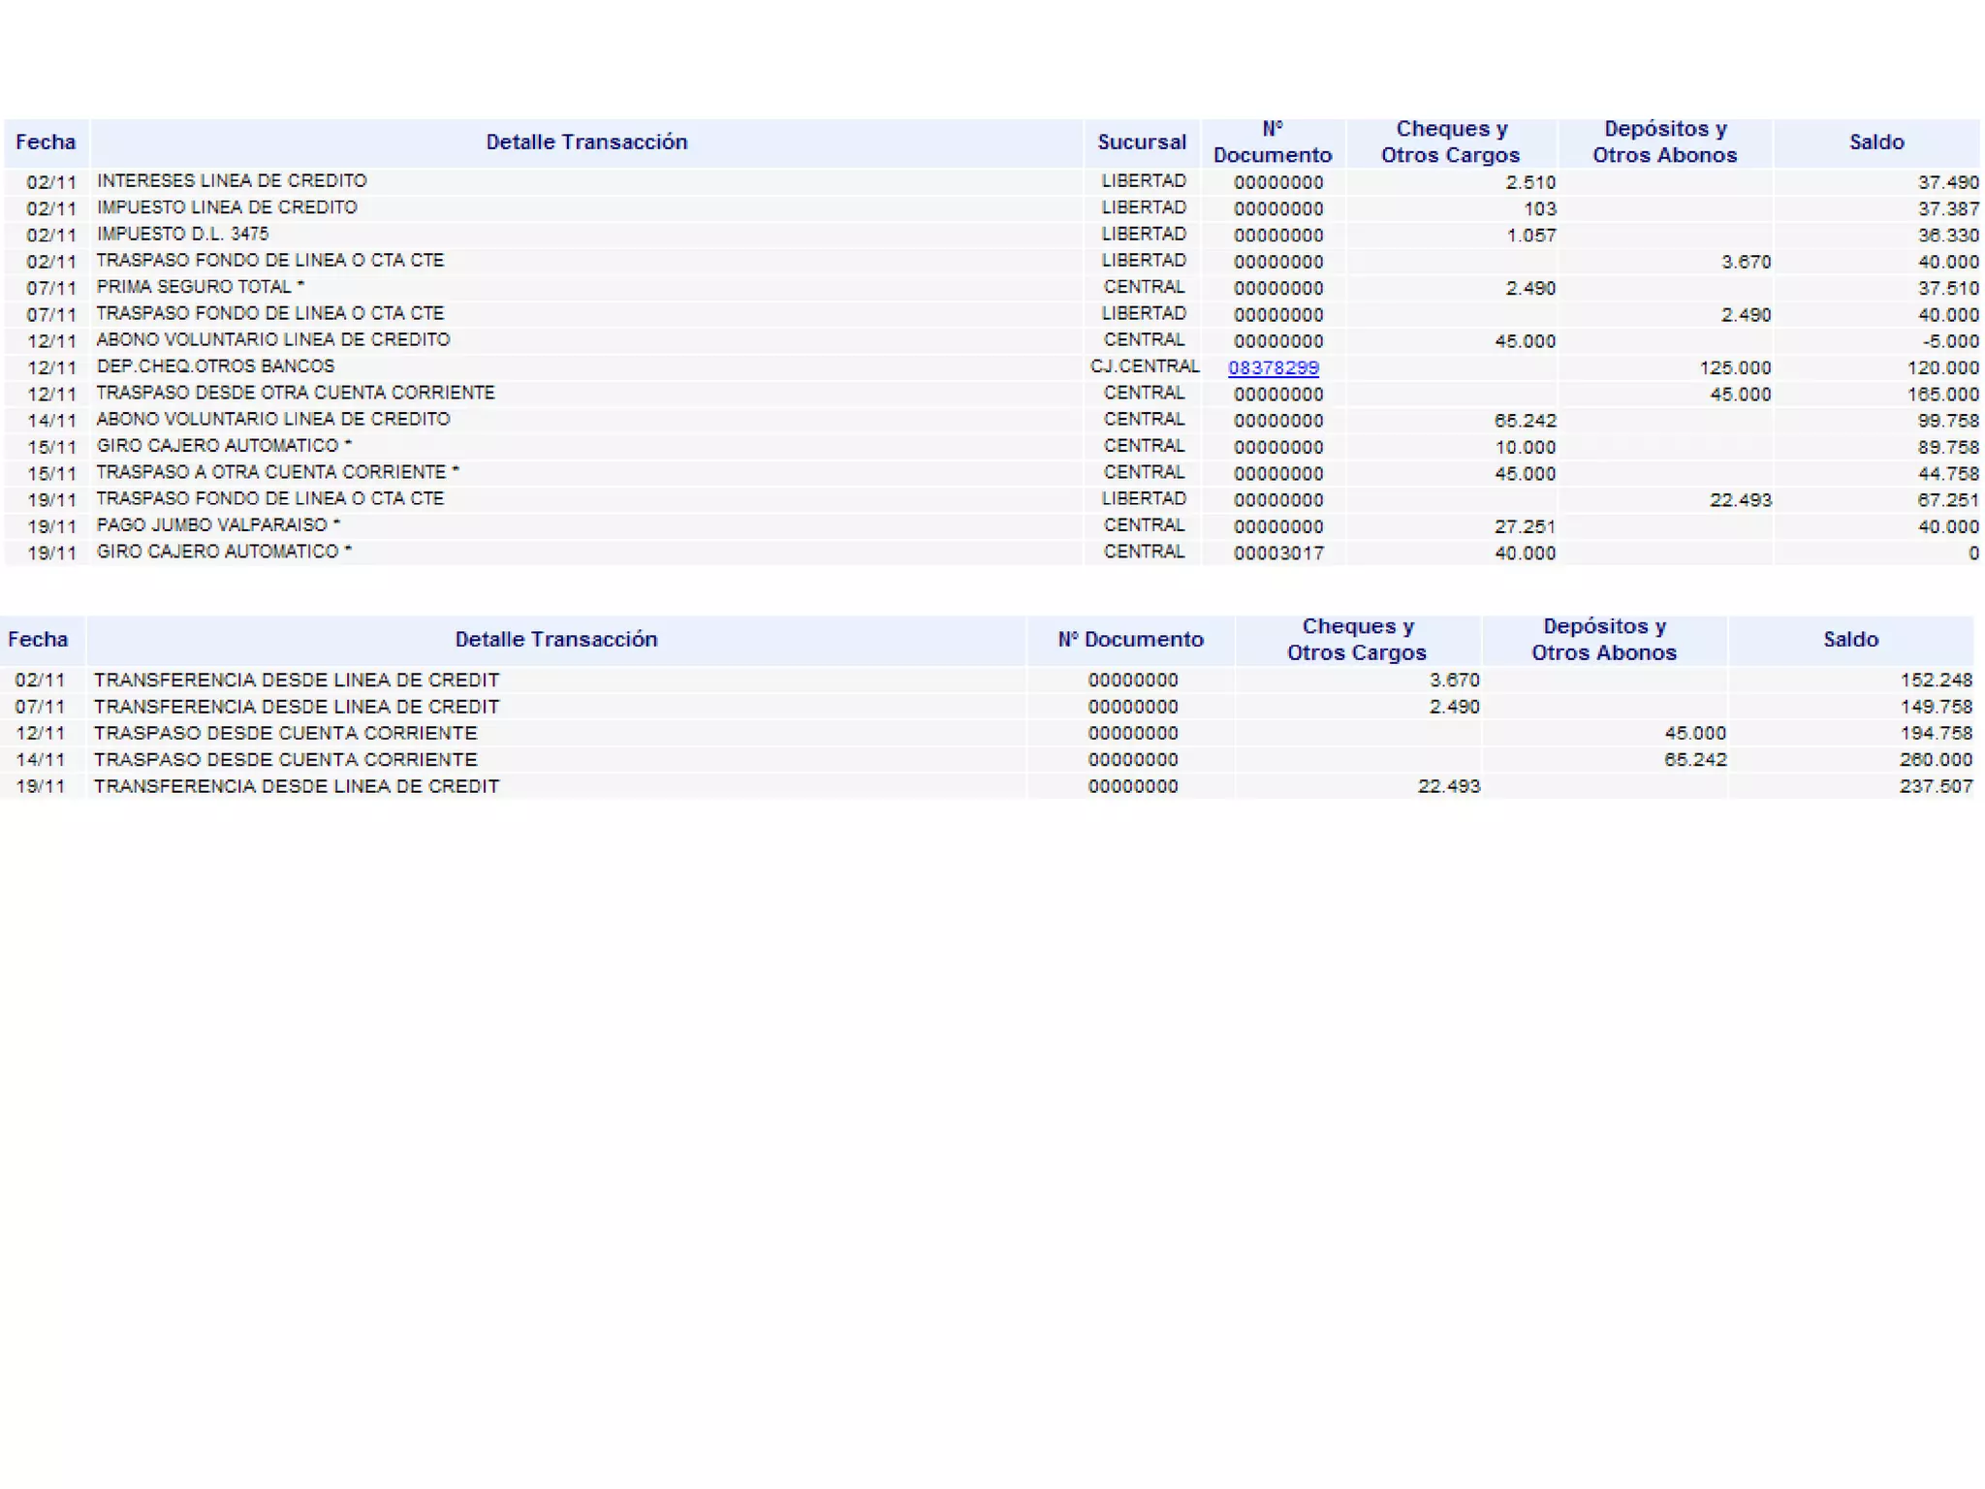The width and height of the screenshot is (1985, 1489).
Task: Select DEP.CHEQ.OTROS BANCOS transaction text
Action: coord(215,366)
